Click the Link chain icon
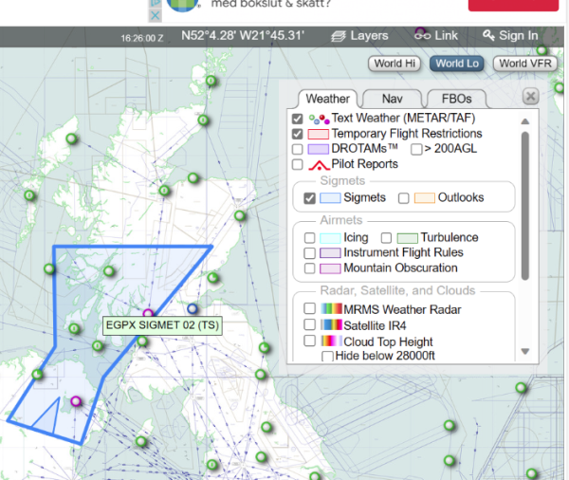This screenshot has width=569, height=480. coord(422,34)
